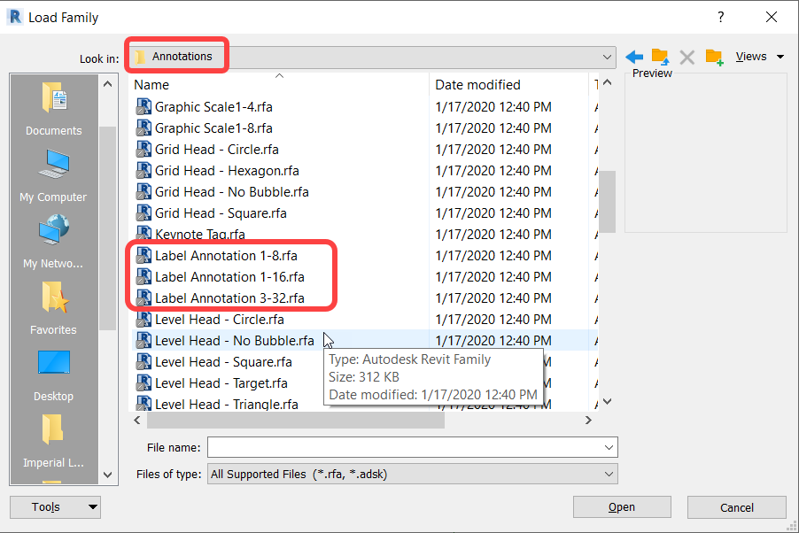Click the Delete (X) icon
This screenshot has width=799, height=533.
(x=687, y=55)
